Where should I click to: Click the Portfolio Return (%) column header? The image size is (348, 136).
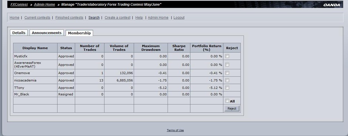tap(207, 48)
